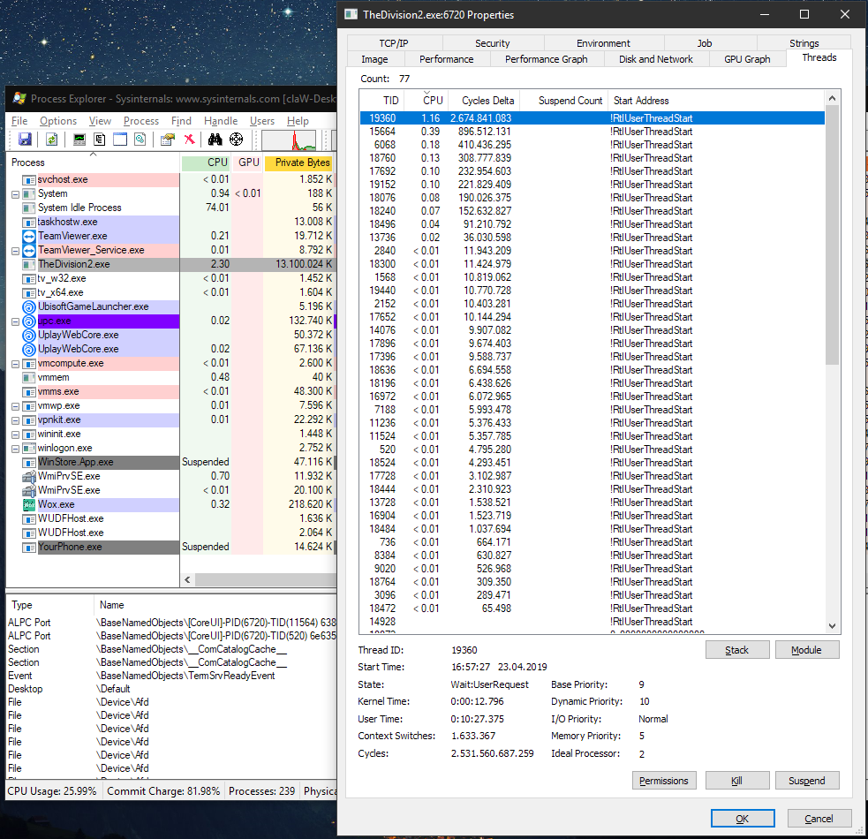Click the TeamViewer_Service.exe process icon
The image size is (868, 839).
pos(29,250)
